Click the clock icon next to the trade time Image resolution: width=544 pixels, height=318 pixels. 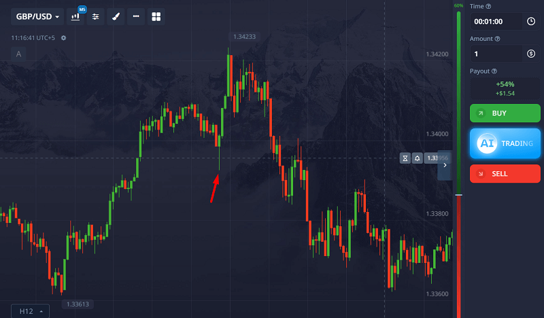tap(531, 21)
